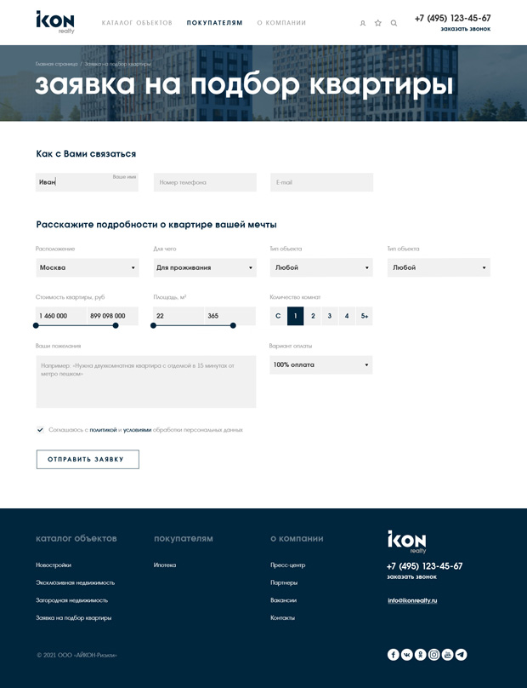Open the VK social icon in footer
Viewport: 527px width, 688px height.
click(407, 655)
